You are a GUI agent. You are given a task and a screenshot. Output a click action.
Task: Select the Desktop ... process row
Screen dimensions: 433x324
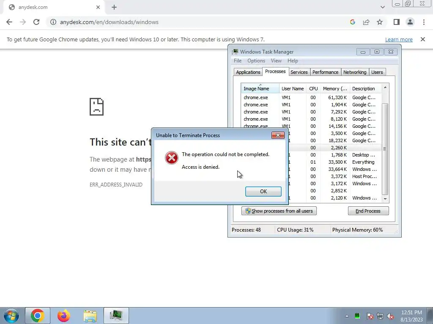coord(335,155)
